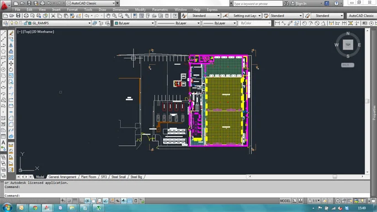
Task: Select the Polygon draw tool
Action: (3, 51)
